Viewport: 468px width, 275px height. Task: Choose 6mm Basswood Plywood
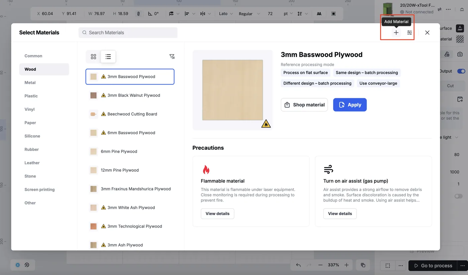pyautogui.click(x=130, y=133)
